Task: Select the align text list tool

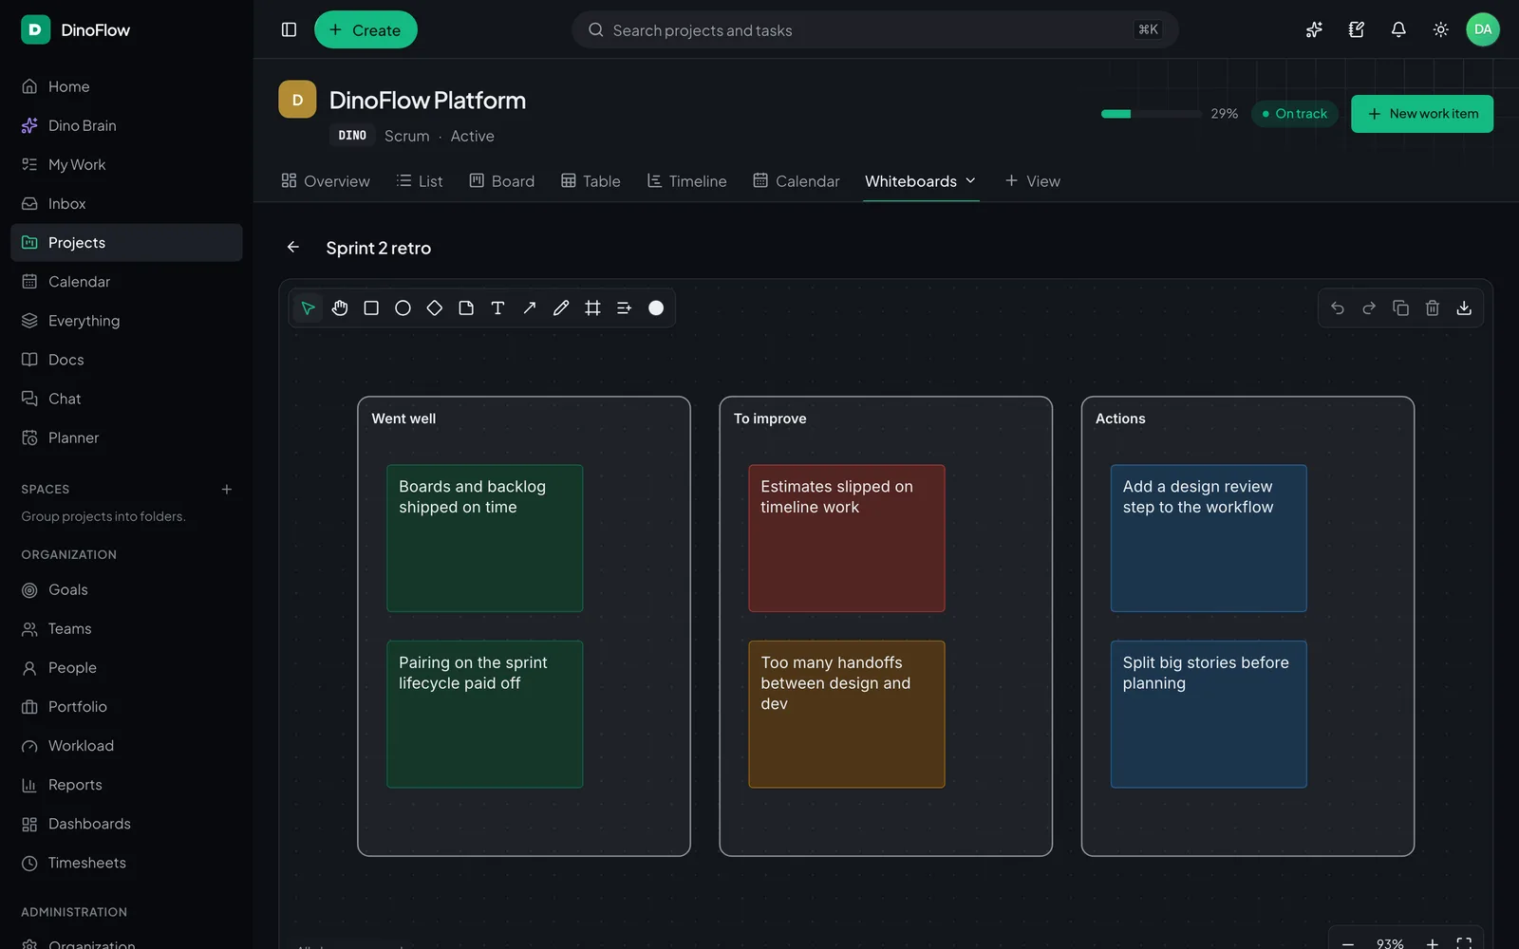Action: (625, 307)
